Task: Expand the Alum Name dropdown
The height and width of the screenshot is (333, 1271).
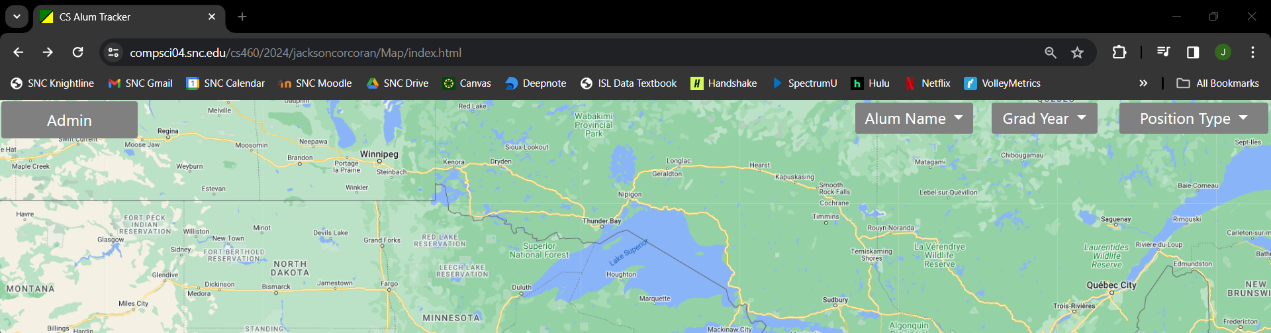Action: [x=914, y=119]
